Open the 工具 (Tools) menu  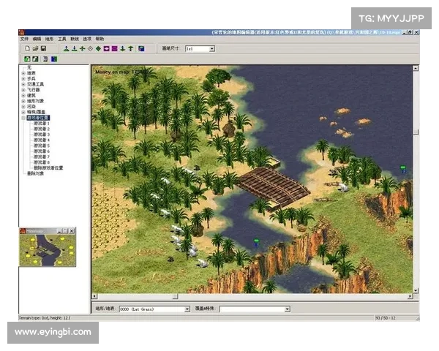[x=62, y=39]
